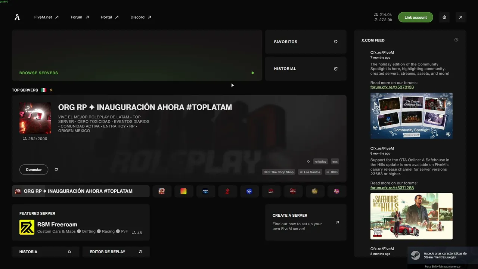The height and width of the screenshot is (269, 478).
Task: Click the history clock icon on Historial
Action: point(336,69)
